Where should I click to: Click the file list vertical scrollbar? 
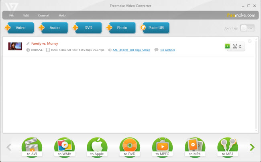256,84
